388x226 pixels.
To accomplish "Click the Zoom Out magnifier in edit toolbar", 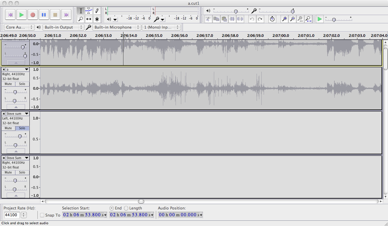I will (293, 19).
